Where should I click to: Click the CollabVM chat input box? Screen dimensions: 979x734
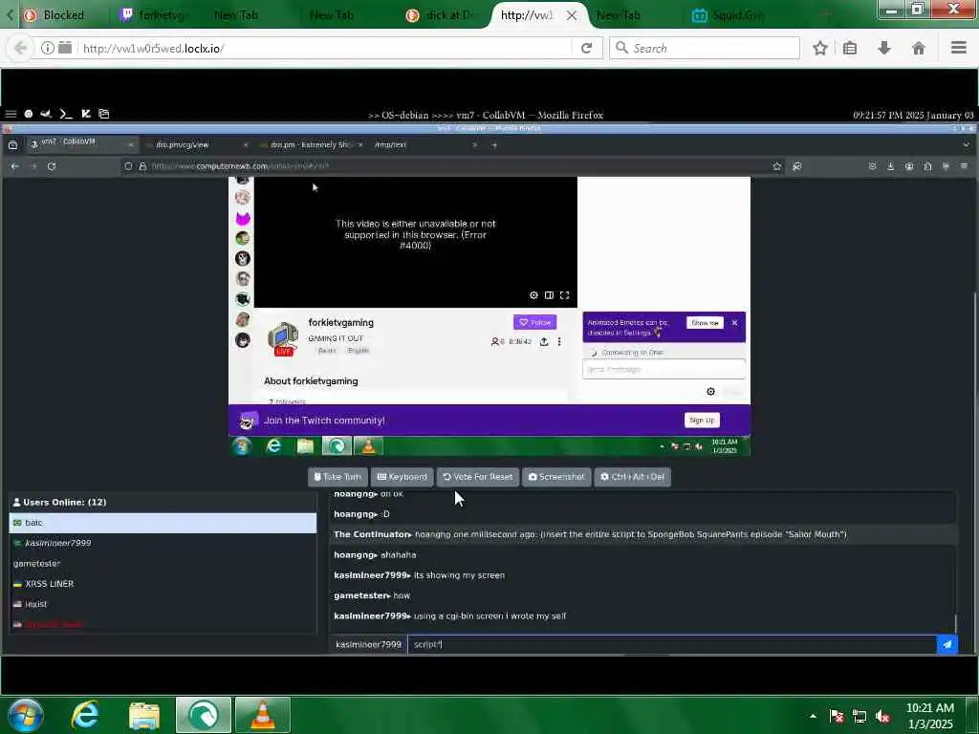[672, 644]
